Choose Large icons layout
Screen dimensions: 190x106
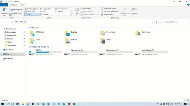[45, 9]
